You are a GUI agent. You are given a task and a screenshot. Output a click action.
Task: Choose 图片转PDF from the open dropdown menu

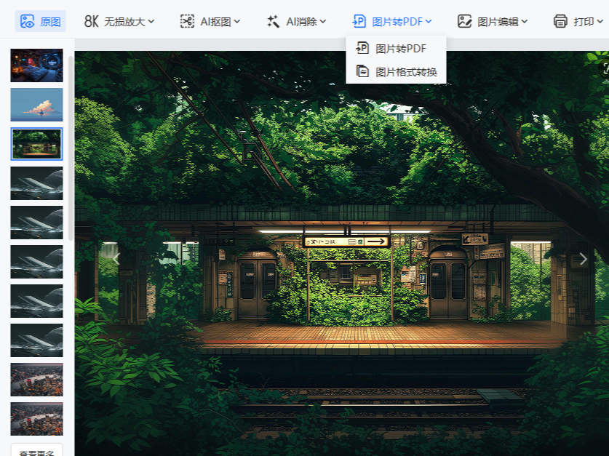point(400,49)
